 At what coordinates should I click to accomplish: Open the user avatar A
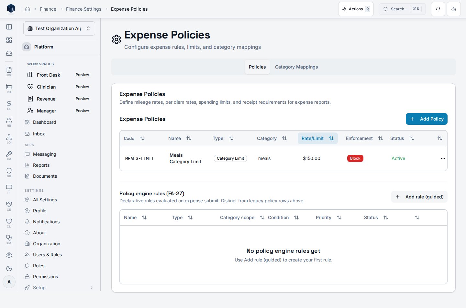click(x=9, y=282)
